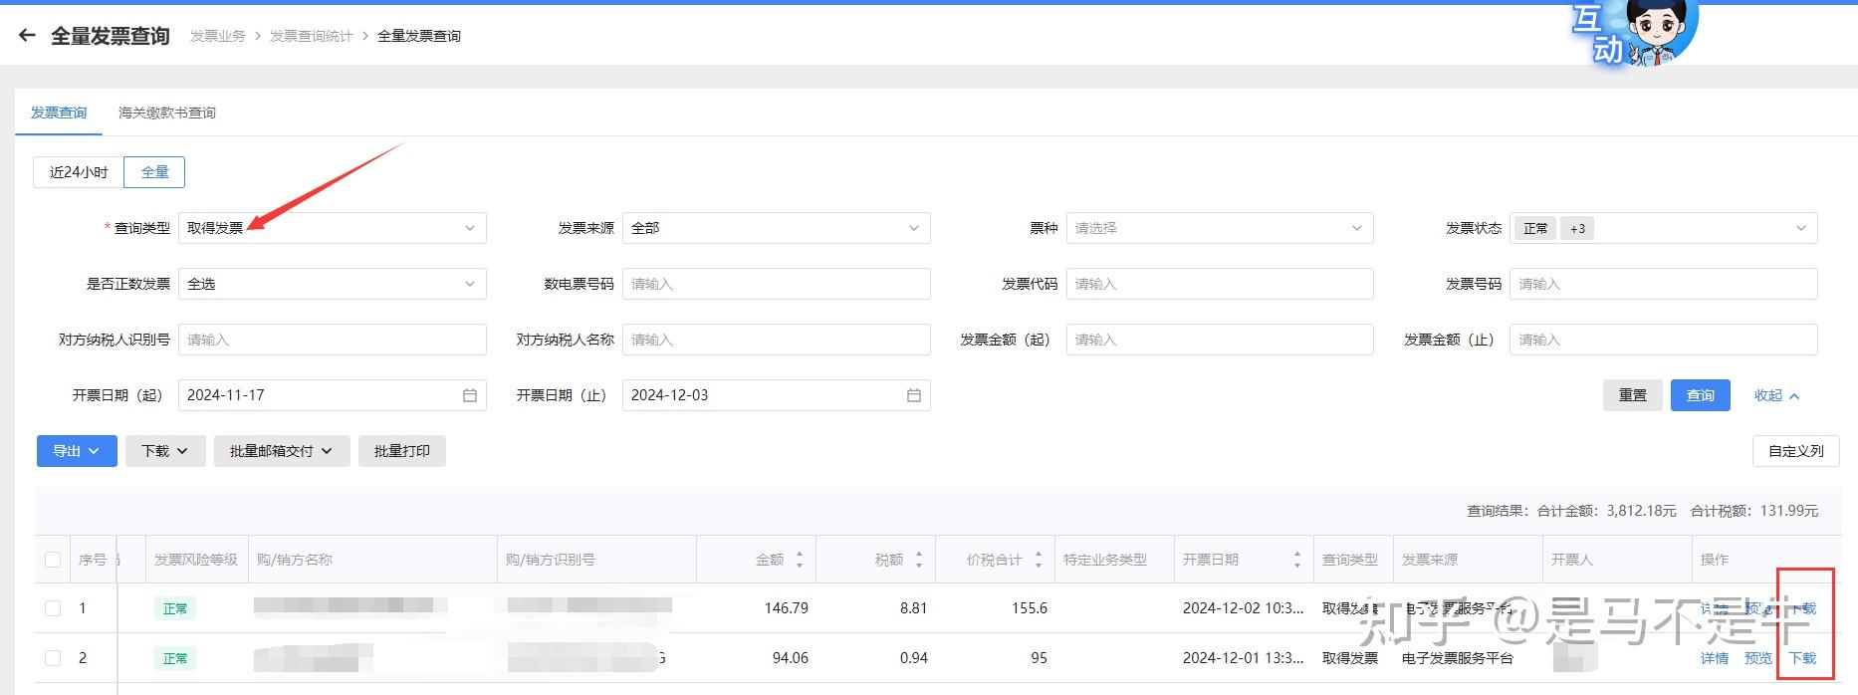Select the 全量 range option
Image resolution: width=1858 pixels, height=695 pixels.
154,172
